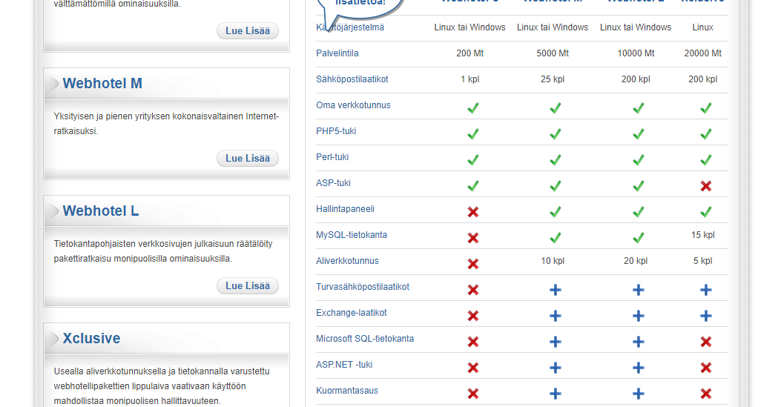Click red cross in the Hallintapaneeli row
Viewport: 784px width, 407px height.
tap(472, 212)
